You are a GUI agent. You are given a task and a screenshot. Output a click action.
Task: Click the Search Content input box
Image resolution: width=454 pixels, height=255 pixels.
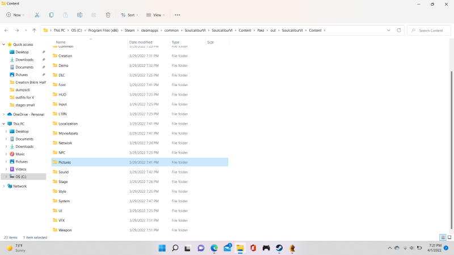429,31
